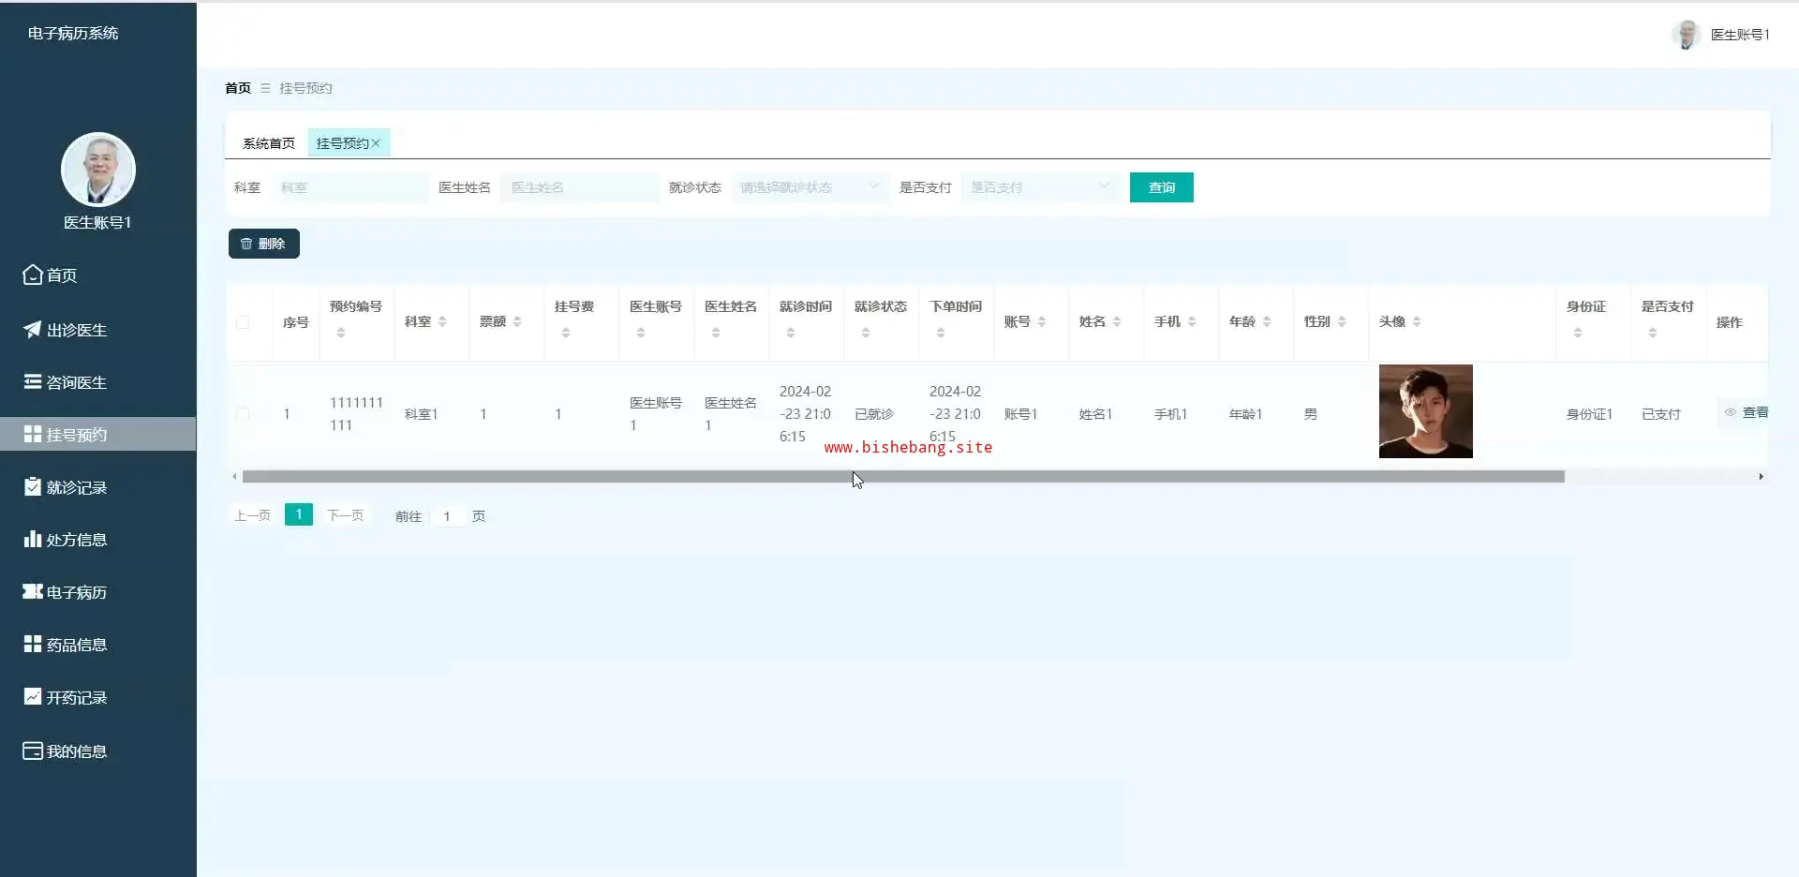Screen dimensions: 1799x877
Task: Click the 删除 delete button
Action: point(264,244)
